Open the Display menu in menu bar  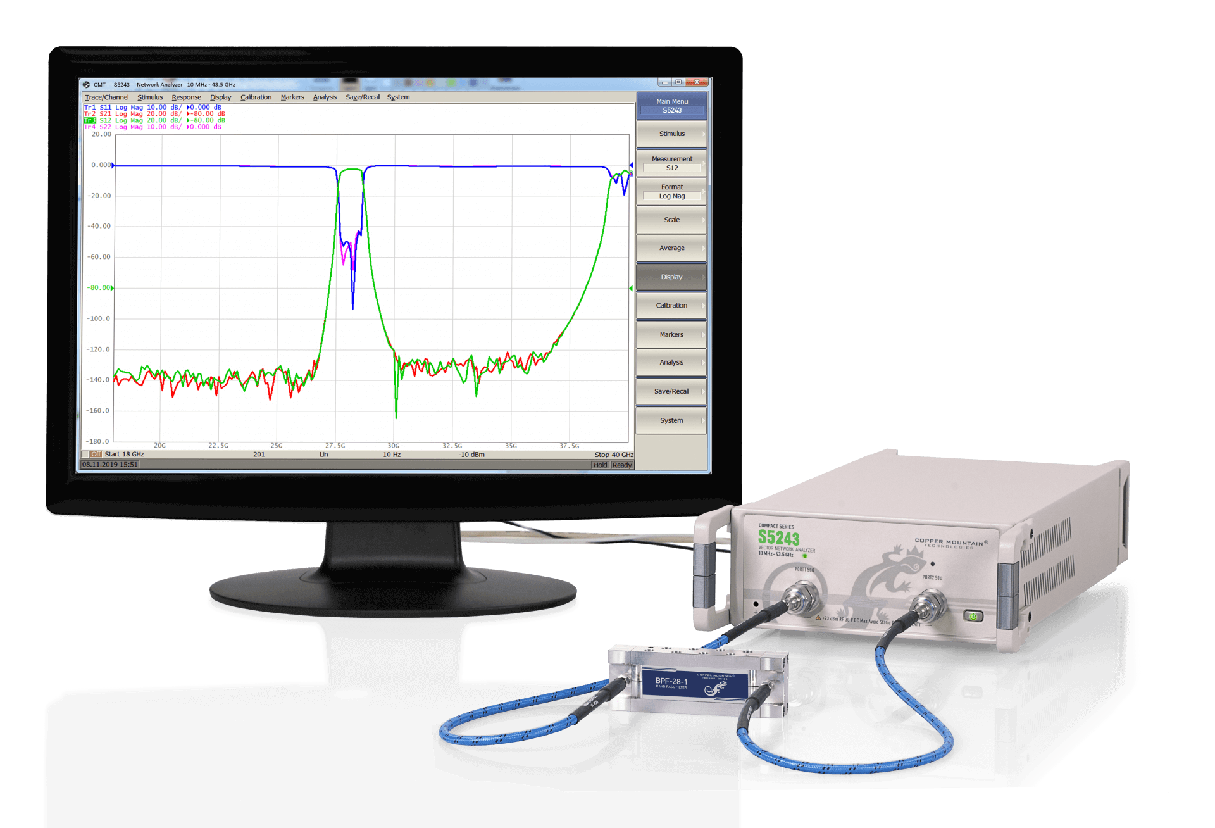pyautogui.click(x=221, y=97)
